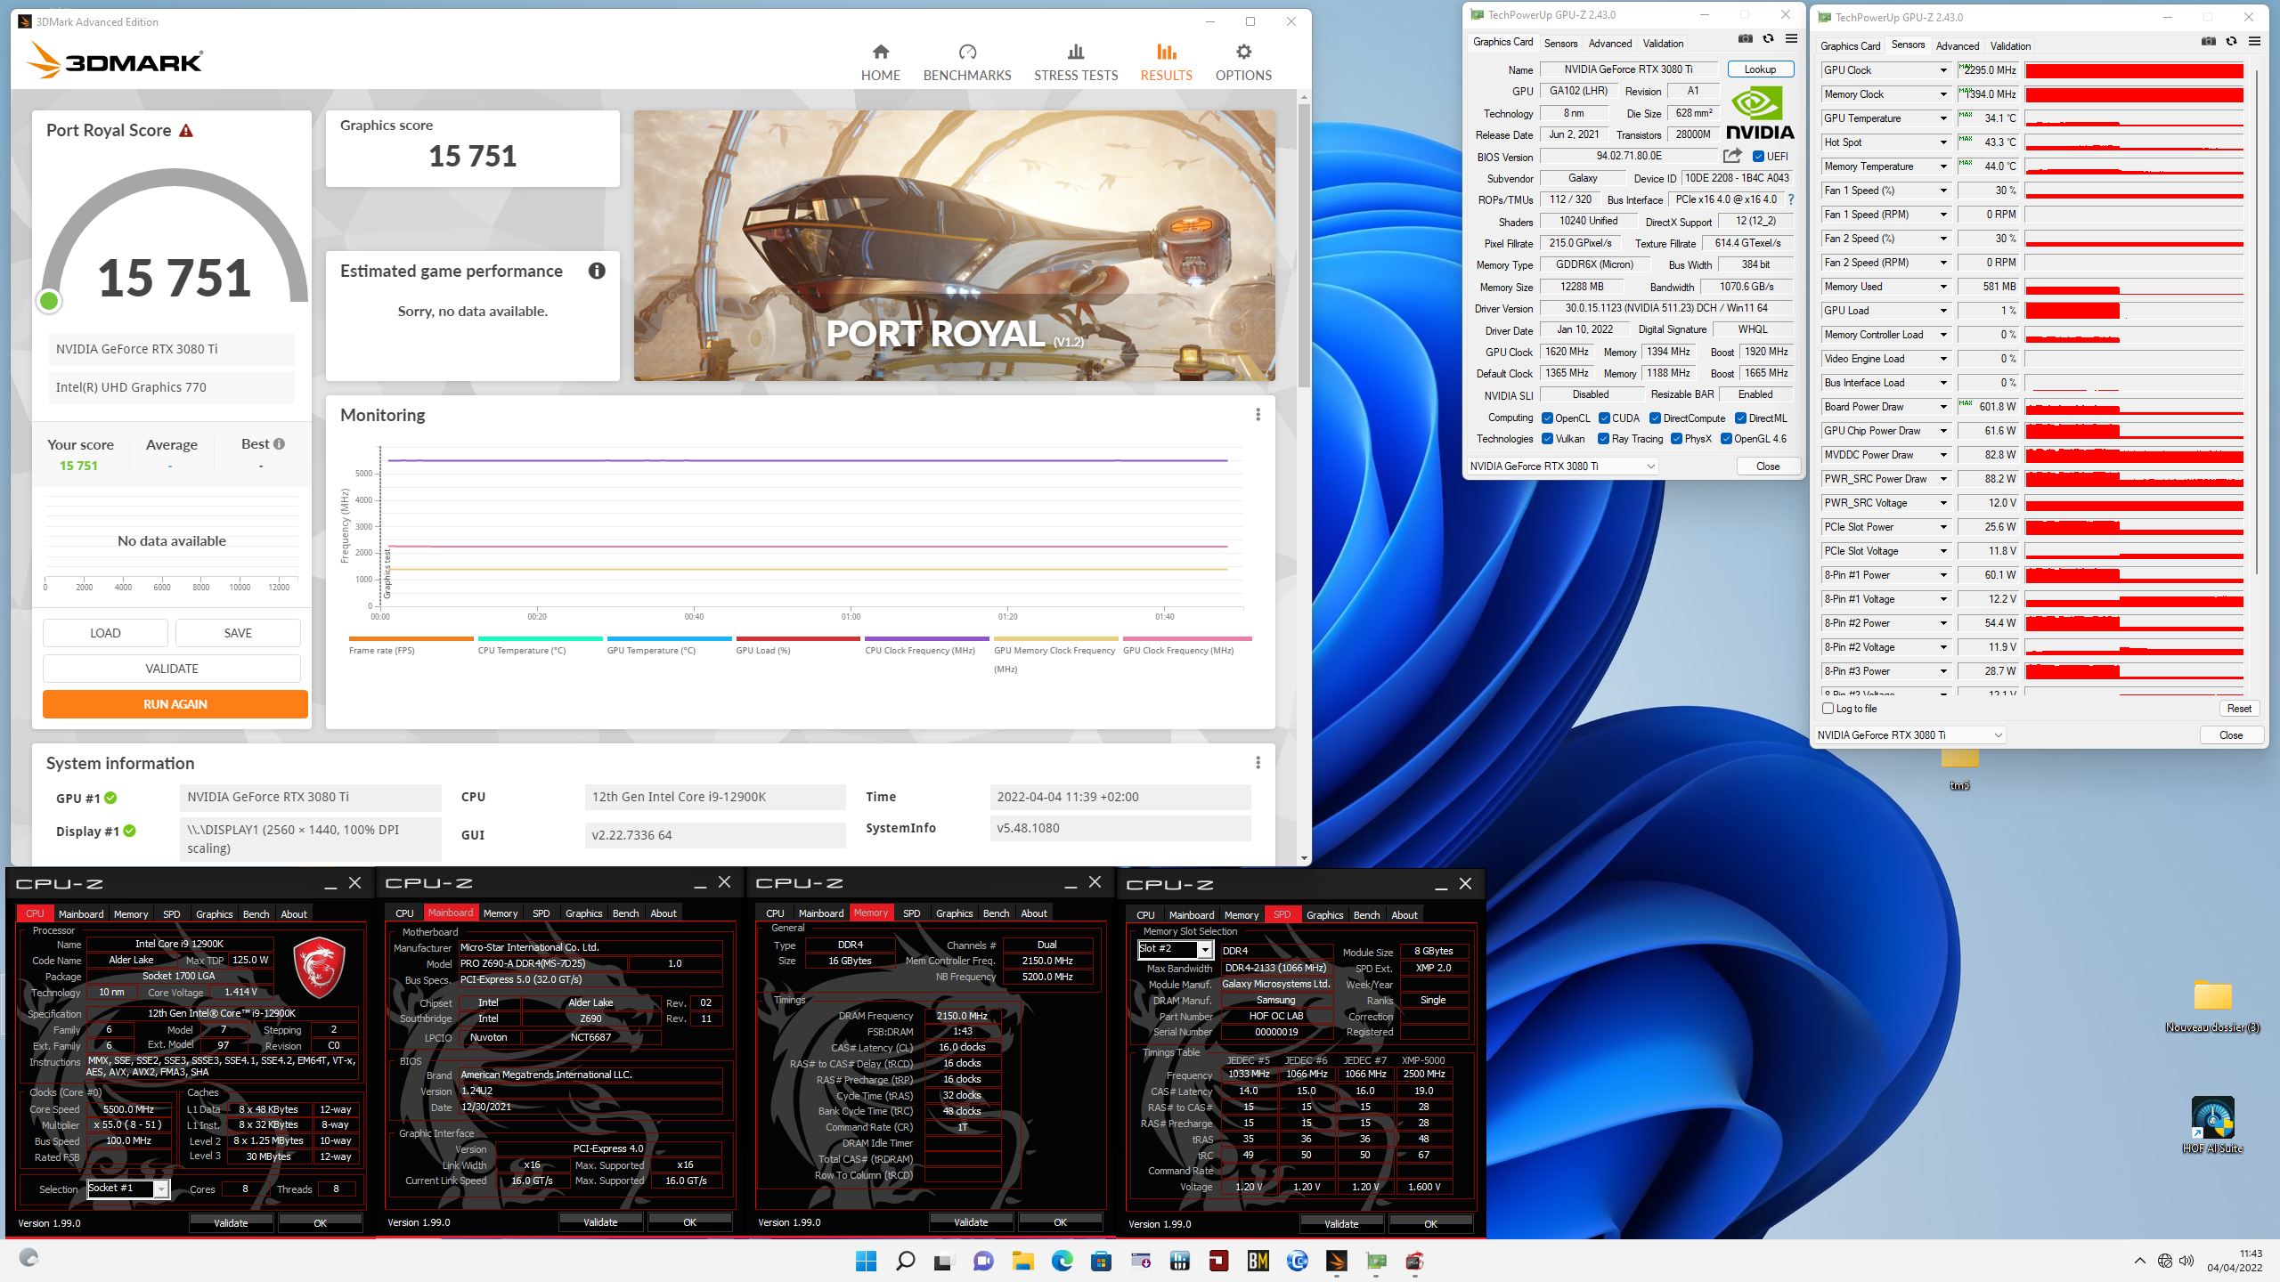
Task: Click the Port Royal Score warning triangle
Action: click(x=186, y=131)
